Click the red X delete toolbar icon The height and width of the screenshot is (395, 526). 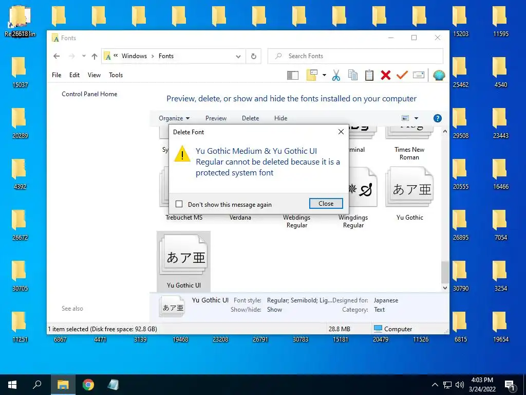coord(385,75)
